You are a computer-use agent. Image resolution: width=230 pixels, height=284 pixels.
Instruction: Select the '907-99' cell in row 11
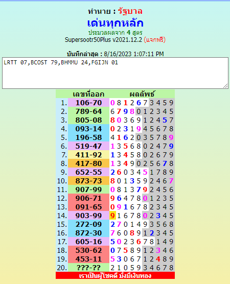click(x=88, y=190)
